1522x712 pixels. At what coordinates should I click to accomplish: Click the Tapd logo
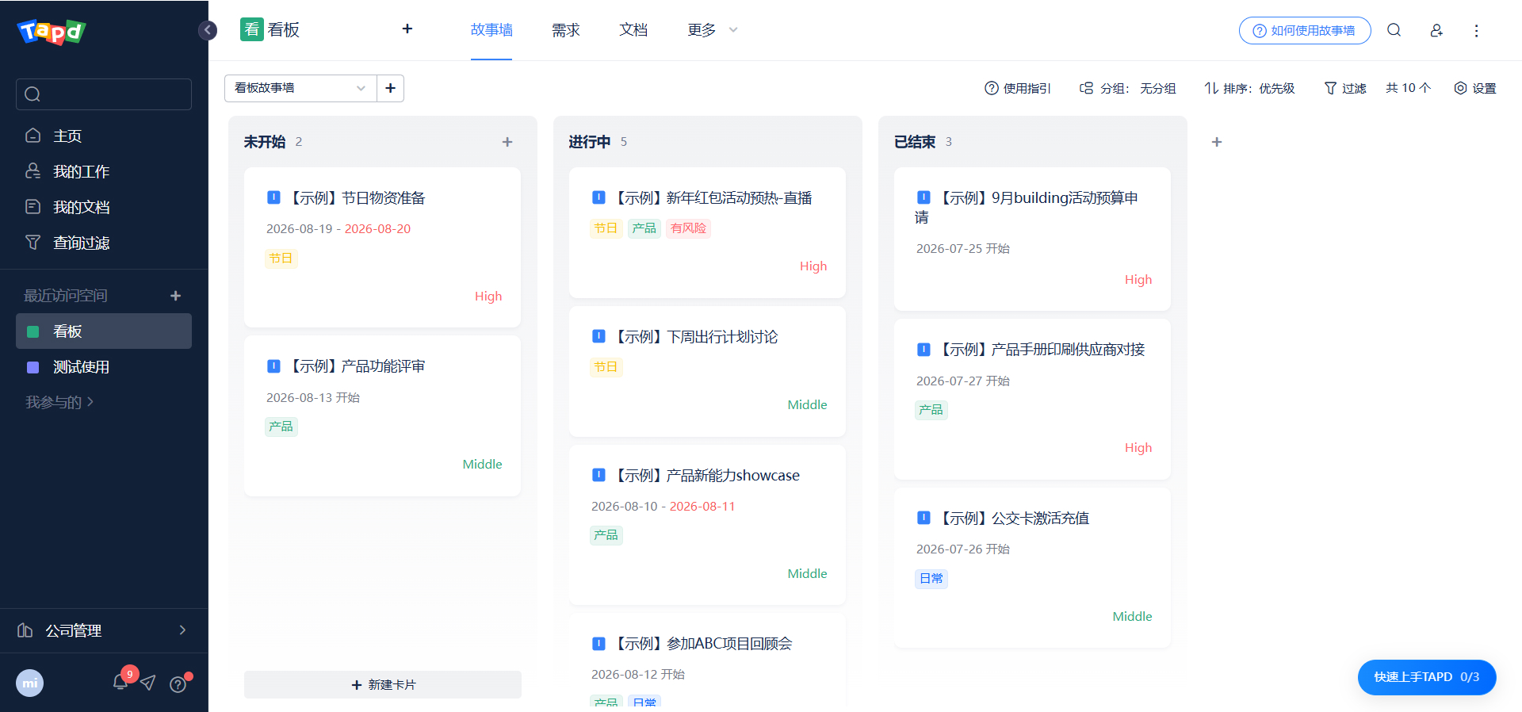click(52, 32)
